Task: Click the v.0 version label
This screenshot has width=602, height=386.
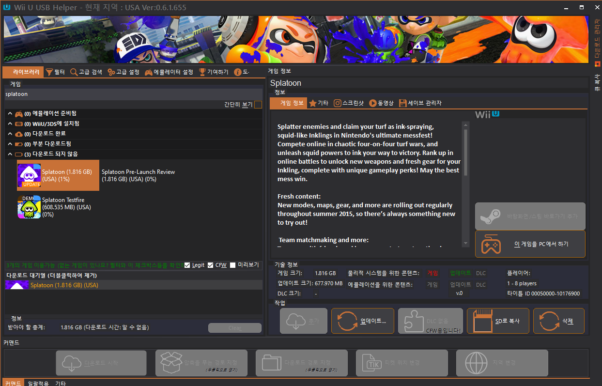Action: 460,293
